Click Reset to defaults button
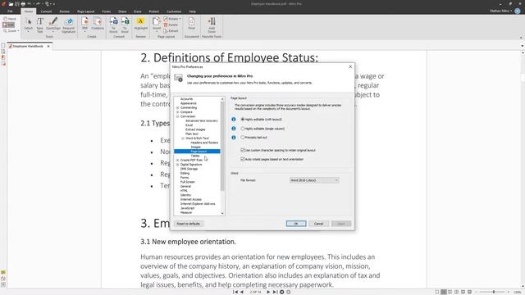 (189, 224)
